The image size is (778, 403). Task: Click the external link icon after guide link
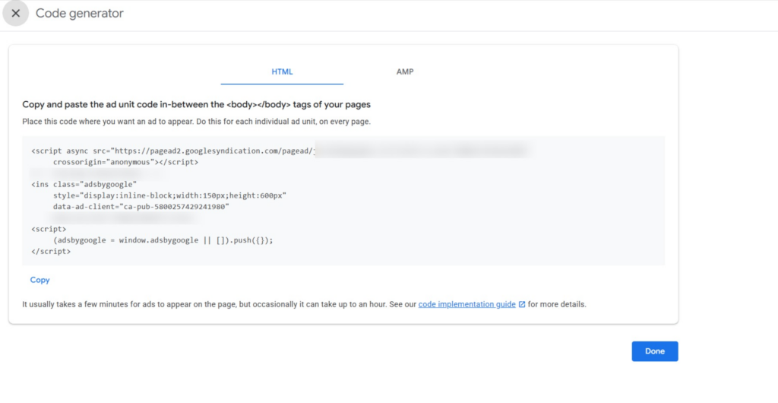522,305
